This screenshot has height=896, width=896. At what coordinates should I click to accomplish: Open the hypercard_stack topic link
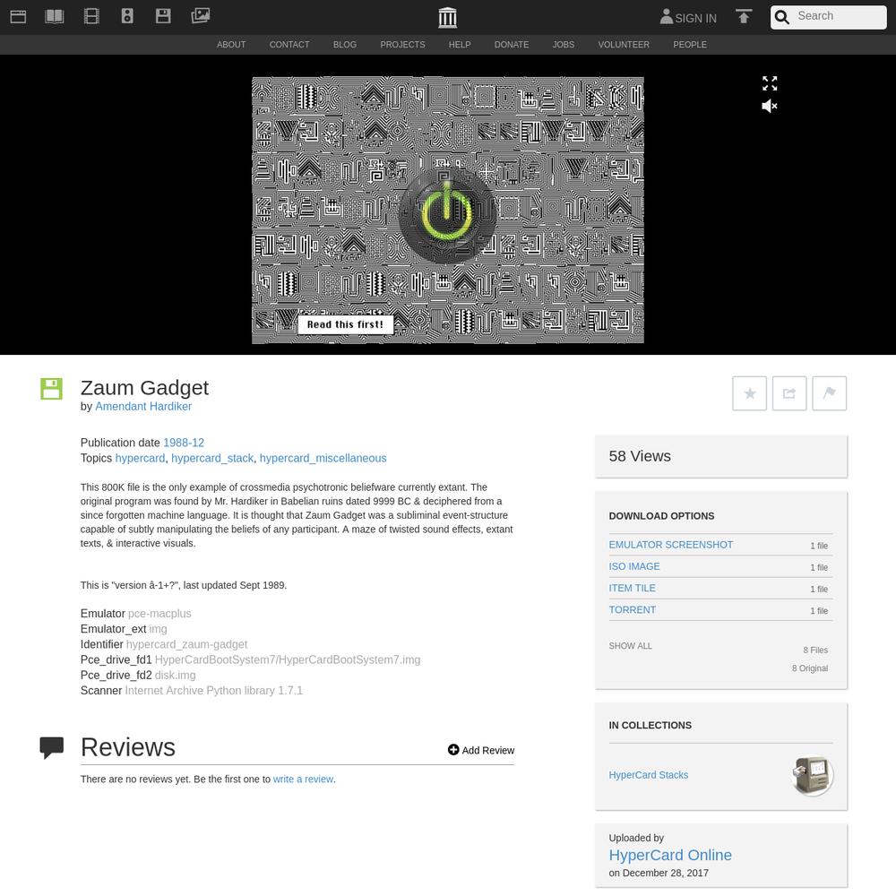212,458
